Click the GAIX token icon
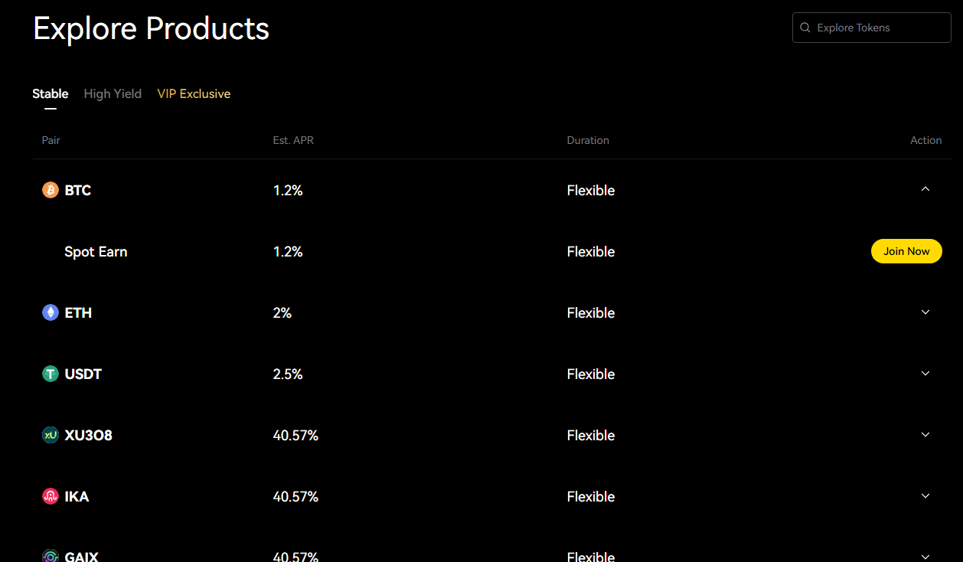 click(x=51, y=557)
